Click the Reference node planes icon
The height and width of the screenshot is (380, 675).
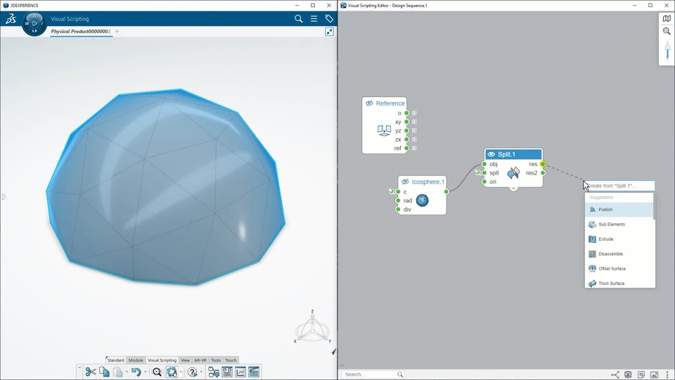pyautogui.click(x=384, y=131)
